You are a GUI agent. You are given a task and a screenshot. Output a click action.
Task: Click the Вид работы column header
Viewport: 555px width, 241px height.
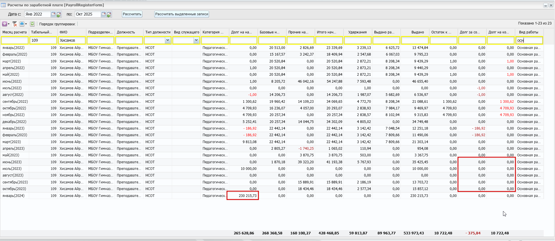coord(528,32)
